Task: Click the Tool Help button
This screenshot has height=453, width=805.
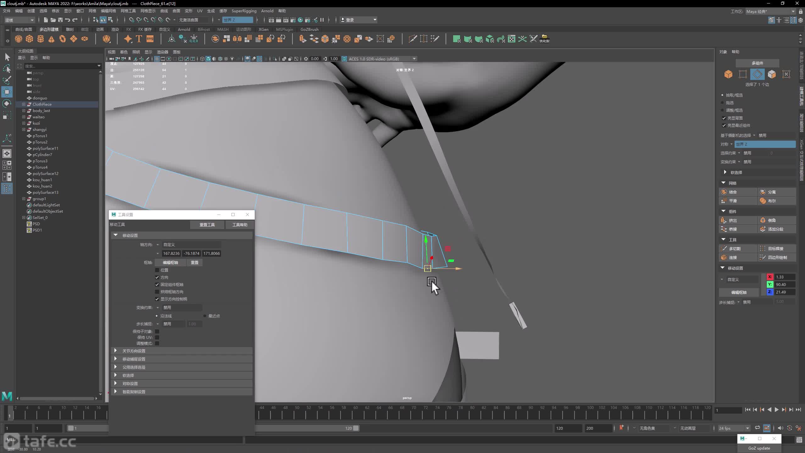Action: pos(240,225)
